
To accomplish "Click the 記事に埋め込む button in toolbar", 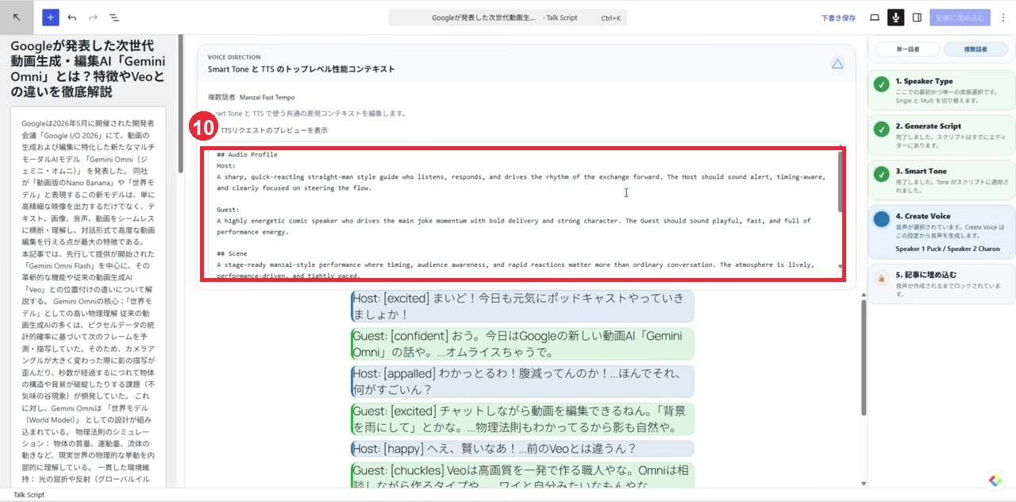I will [x=960, y=17].
